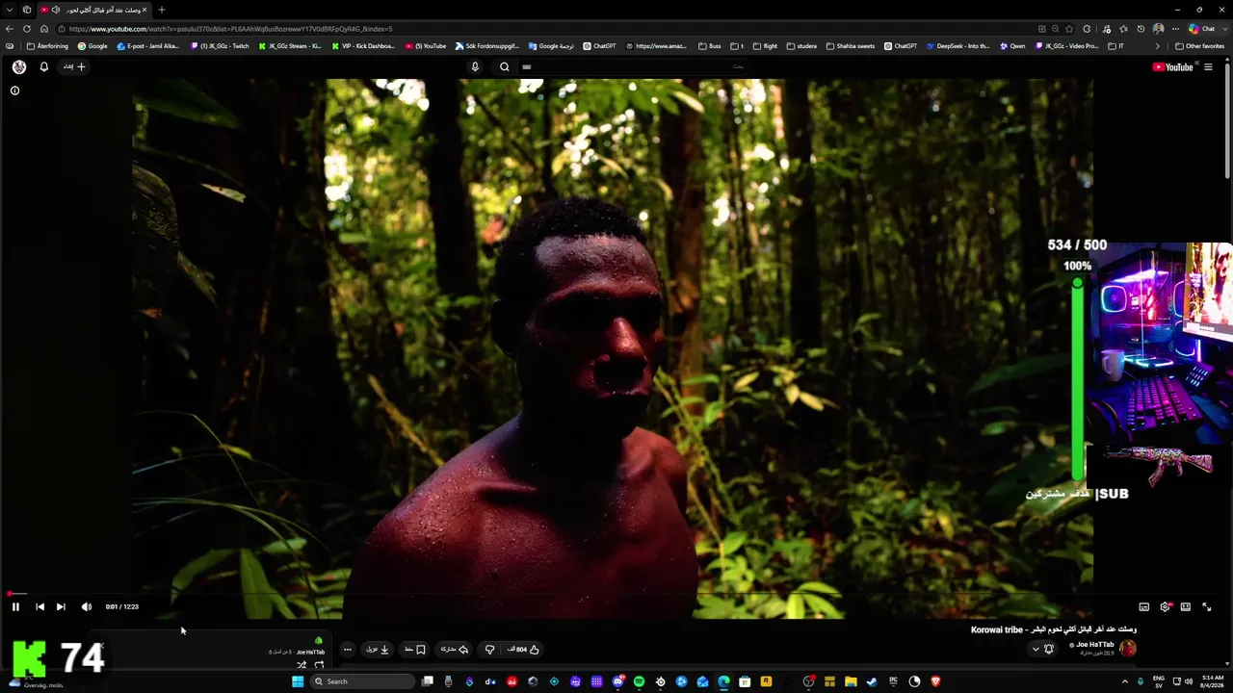Open the studera bookmarks folder
This screenshot has height=693, width=1233.
coord(801,46)
